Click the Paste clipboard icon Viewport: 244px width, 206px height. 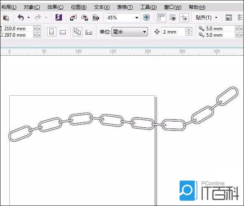tap(6, 18)
